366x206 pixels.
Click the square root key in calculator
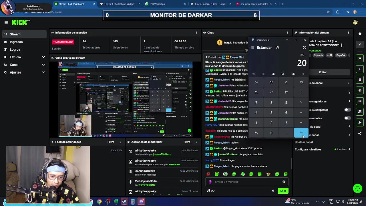click(x=286, y=92)
